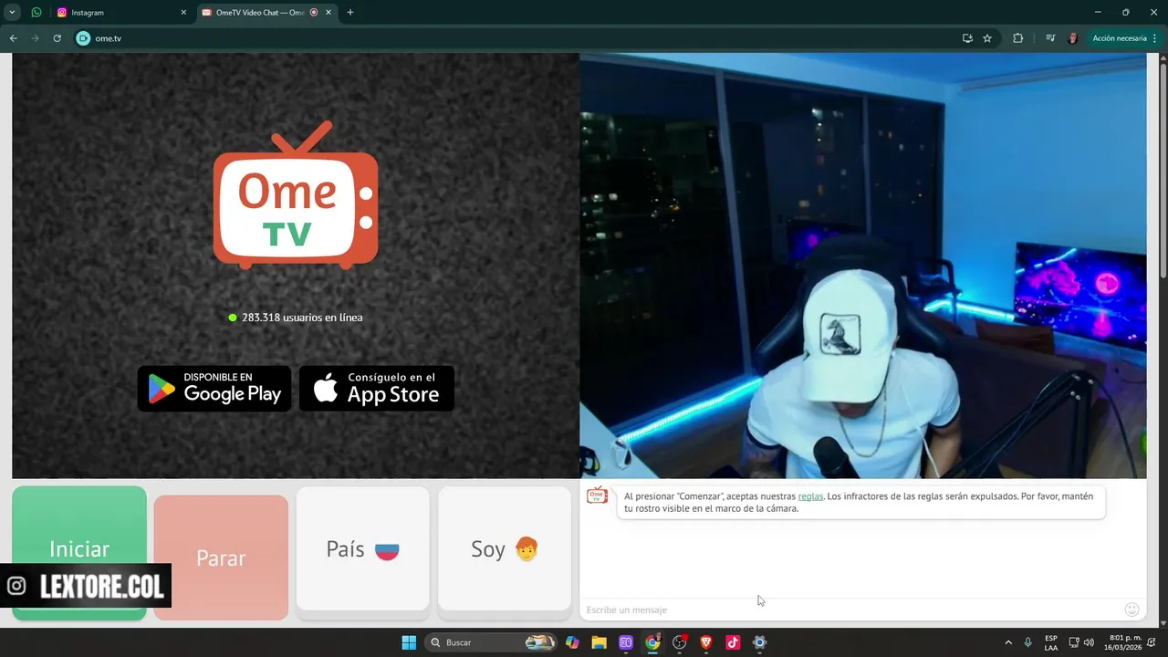Screen dimensions: 1168x657
Task: Show hidden system tray icons
Action: 1008,642
